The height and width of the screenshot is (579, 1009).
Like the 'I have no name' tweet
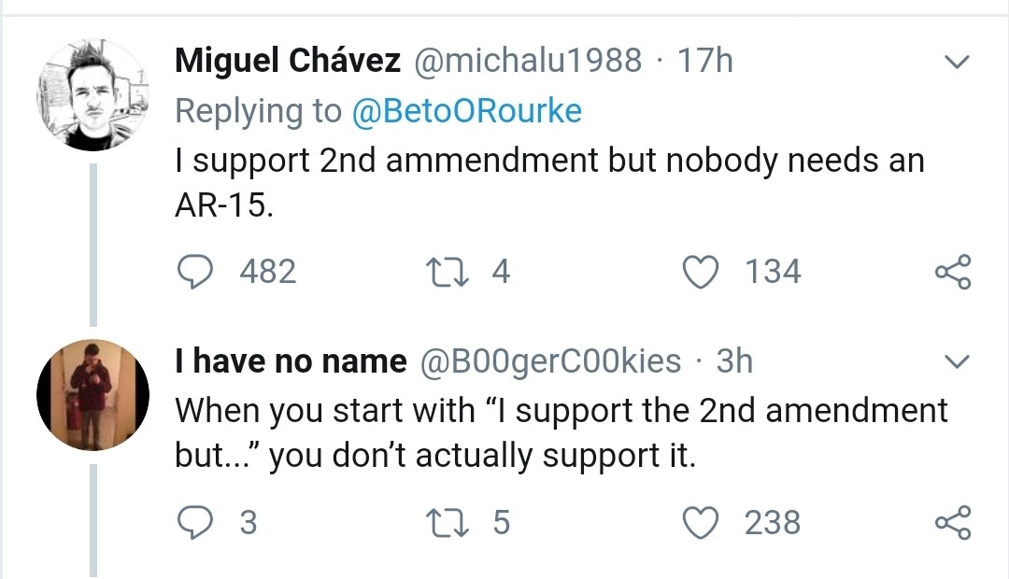click(700, 522)
